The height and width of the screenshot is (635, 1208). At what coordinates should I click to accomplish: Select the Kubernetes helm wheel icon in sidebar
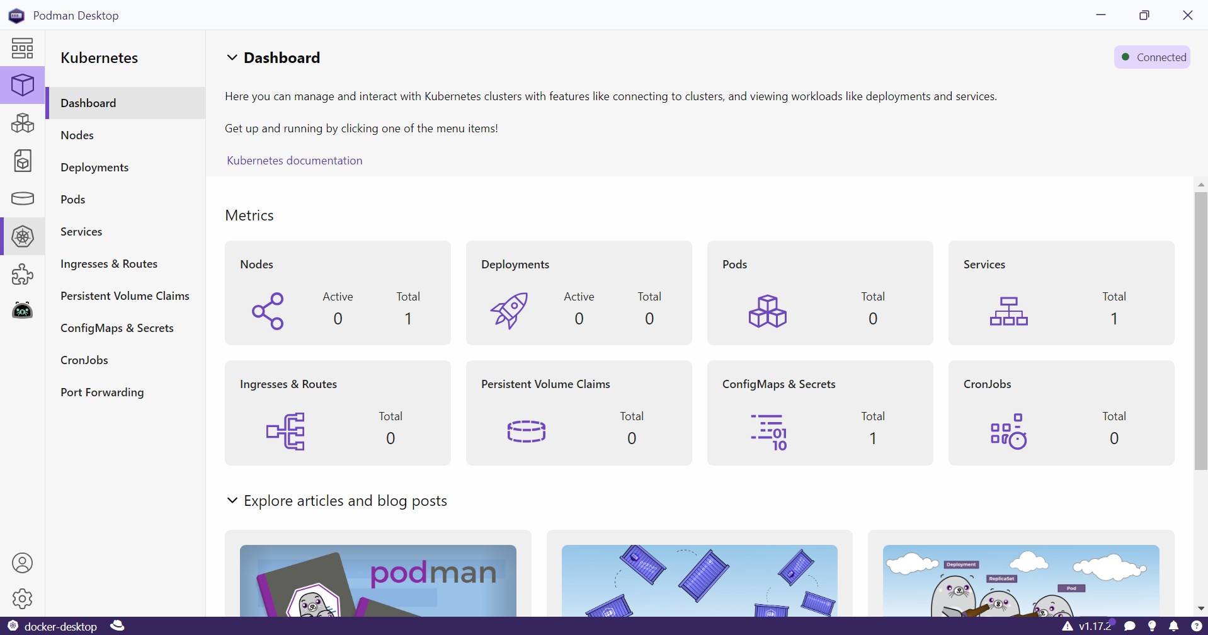(x=22, y=236)
